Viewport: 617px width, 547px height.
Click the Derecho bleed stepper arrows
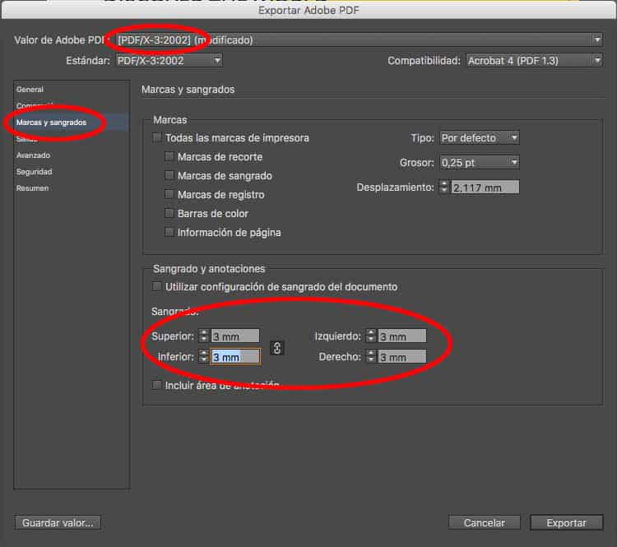(x=371, y=356)
